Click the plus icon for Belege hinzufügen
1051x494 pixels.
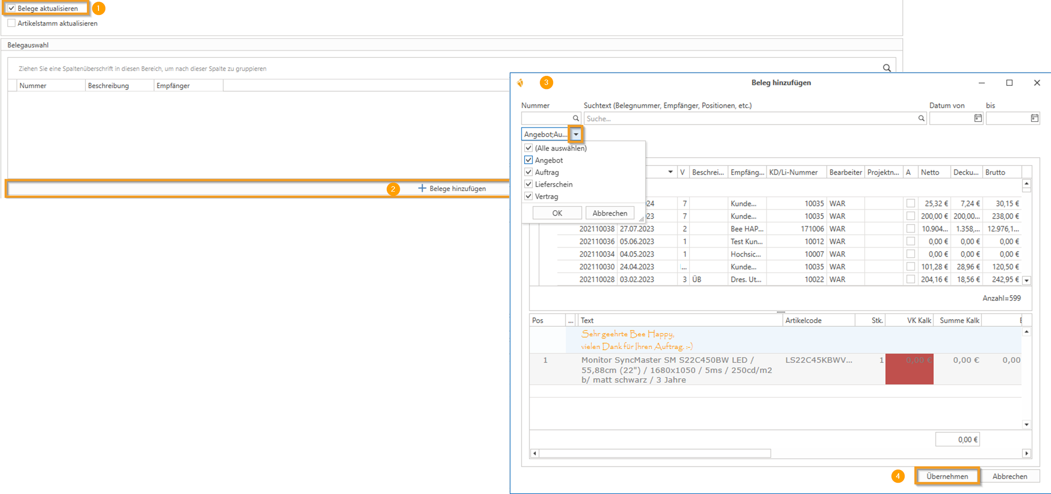[422, 188]
